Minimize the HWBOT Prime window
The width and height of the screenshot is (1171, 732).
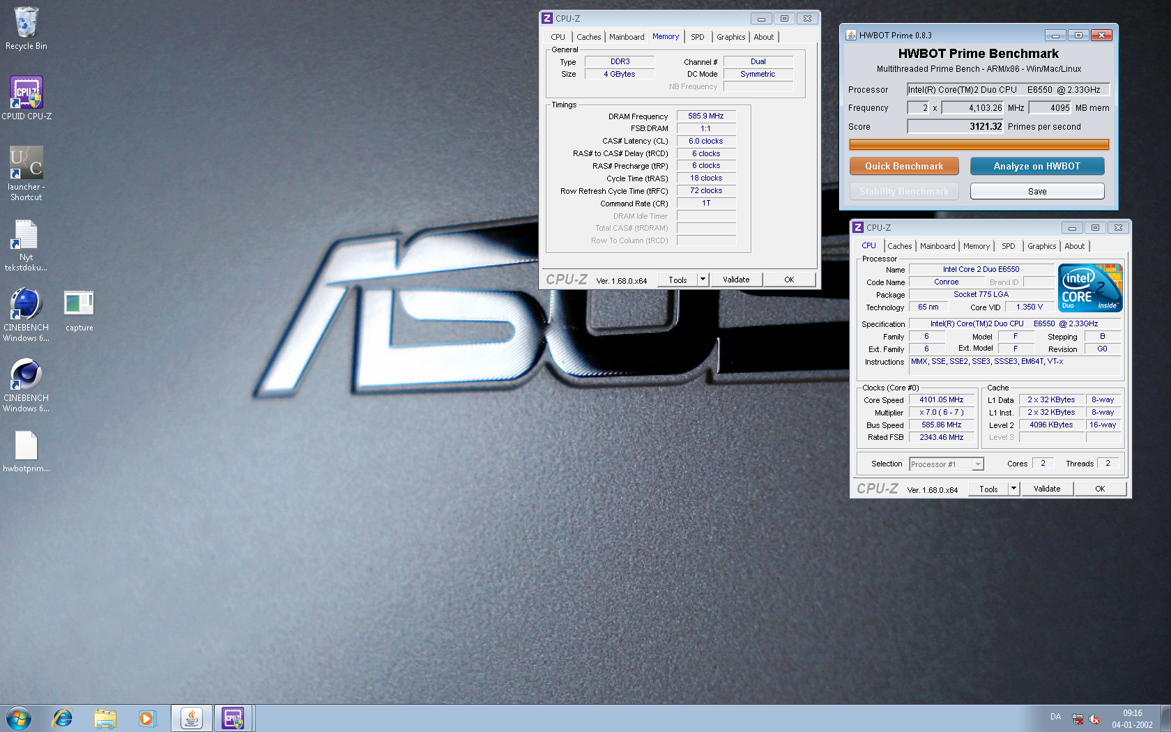click(1055, 36)
